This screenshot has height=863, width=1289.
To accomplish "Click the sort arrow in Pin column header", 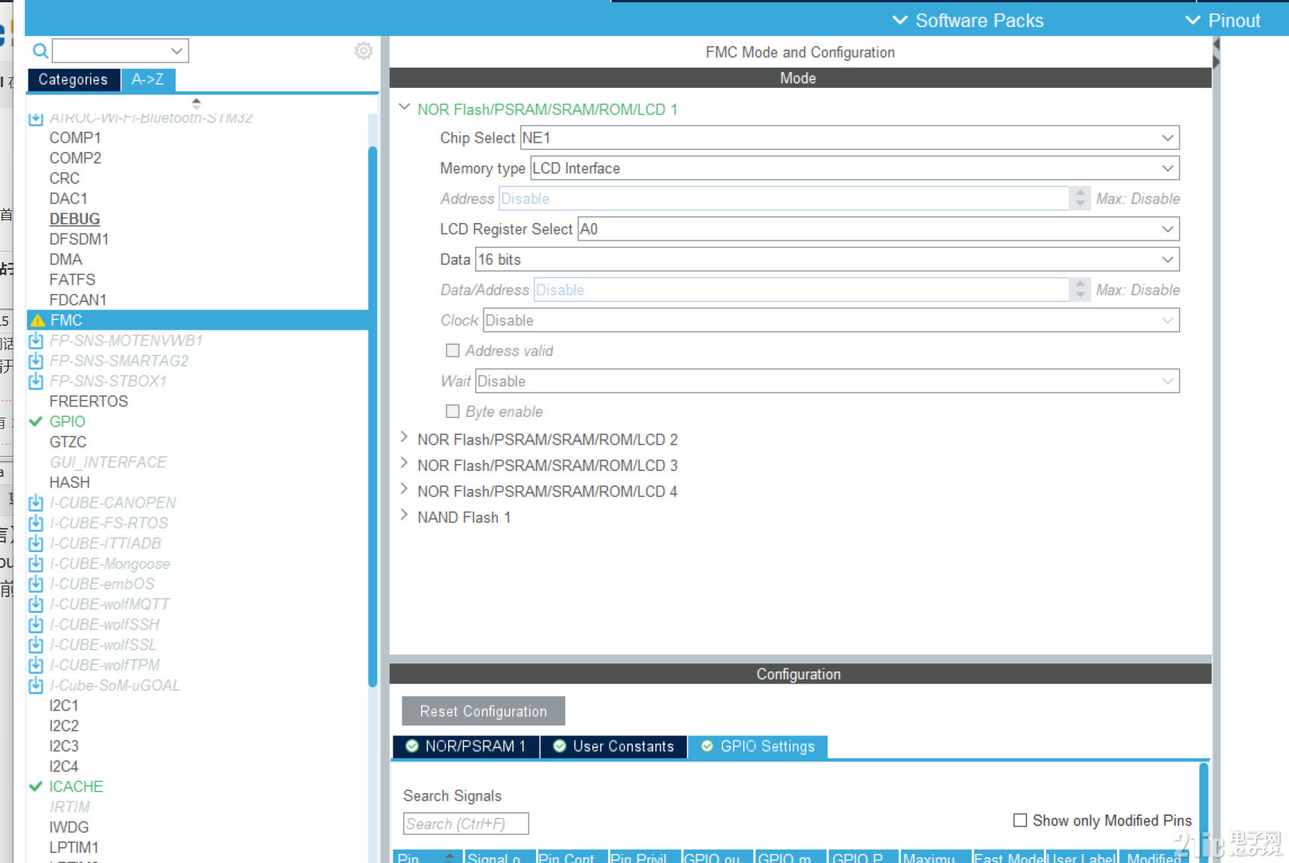I will [x=450, y=857].
